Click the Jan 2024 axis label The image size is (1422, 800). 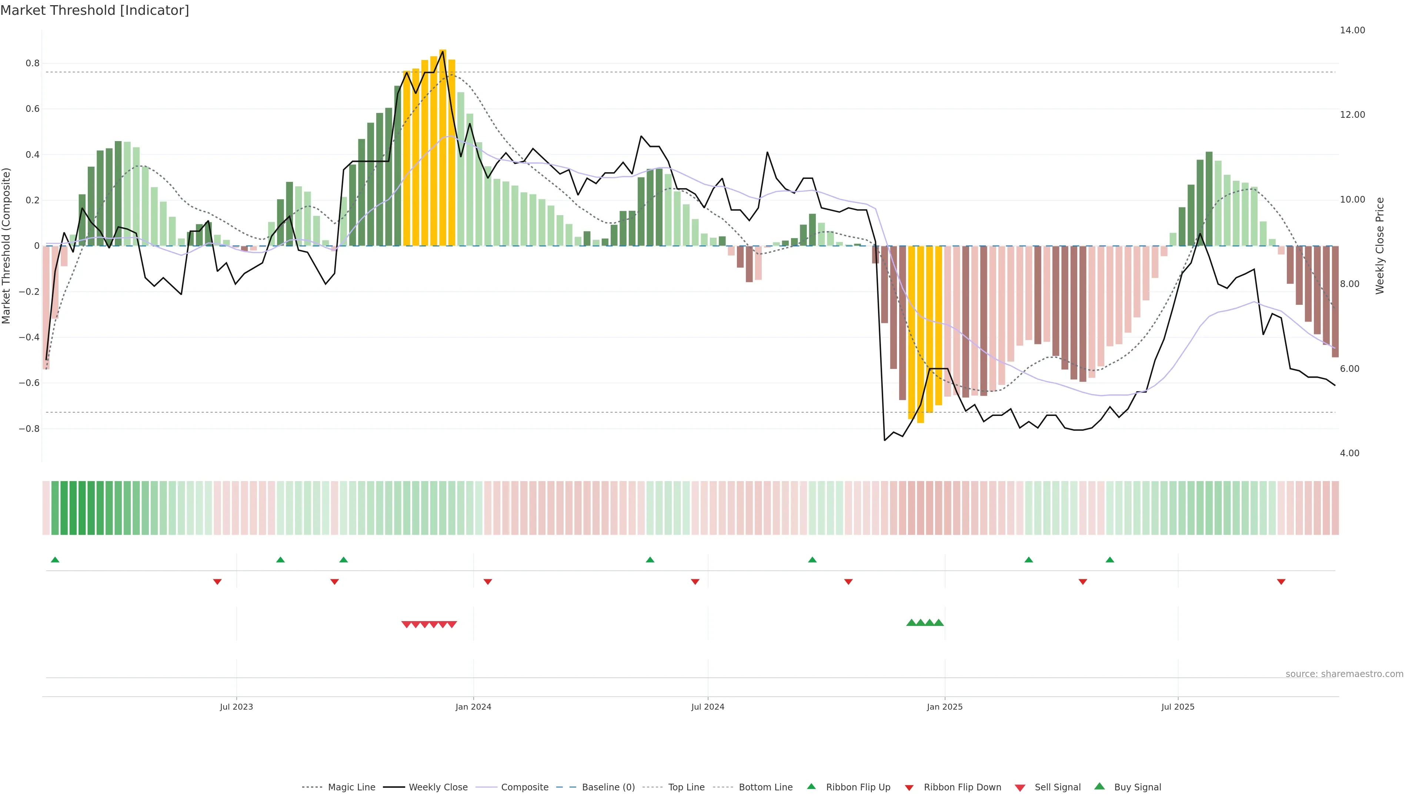(473, 707)
